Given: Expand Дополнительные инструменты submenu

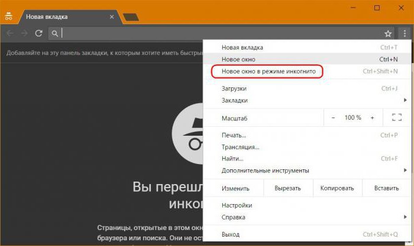Looking at the screenshot, I should pyautogui.click(x=307, y=170).
